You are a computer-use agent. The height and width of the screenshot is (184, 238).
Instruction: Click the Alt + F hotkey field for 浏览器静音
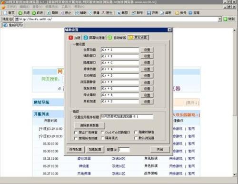pyautogui.click(x=120, y=82)
